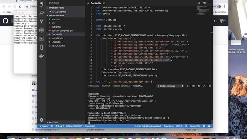
Task: Open the terminal selector docker-compose dropdown
Action: click(x=170, y=86)
